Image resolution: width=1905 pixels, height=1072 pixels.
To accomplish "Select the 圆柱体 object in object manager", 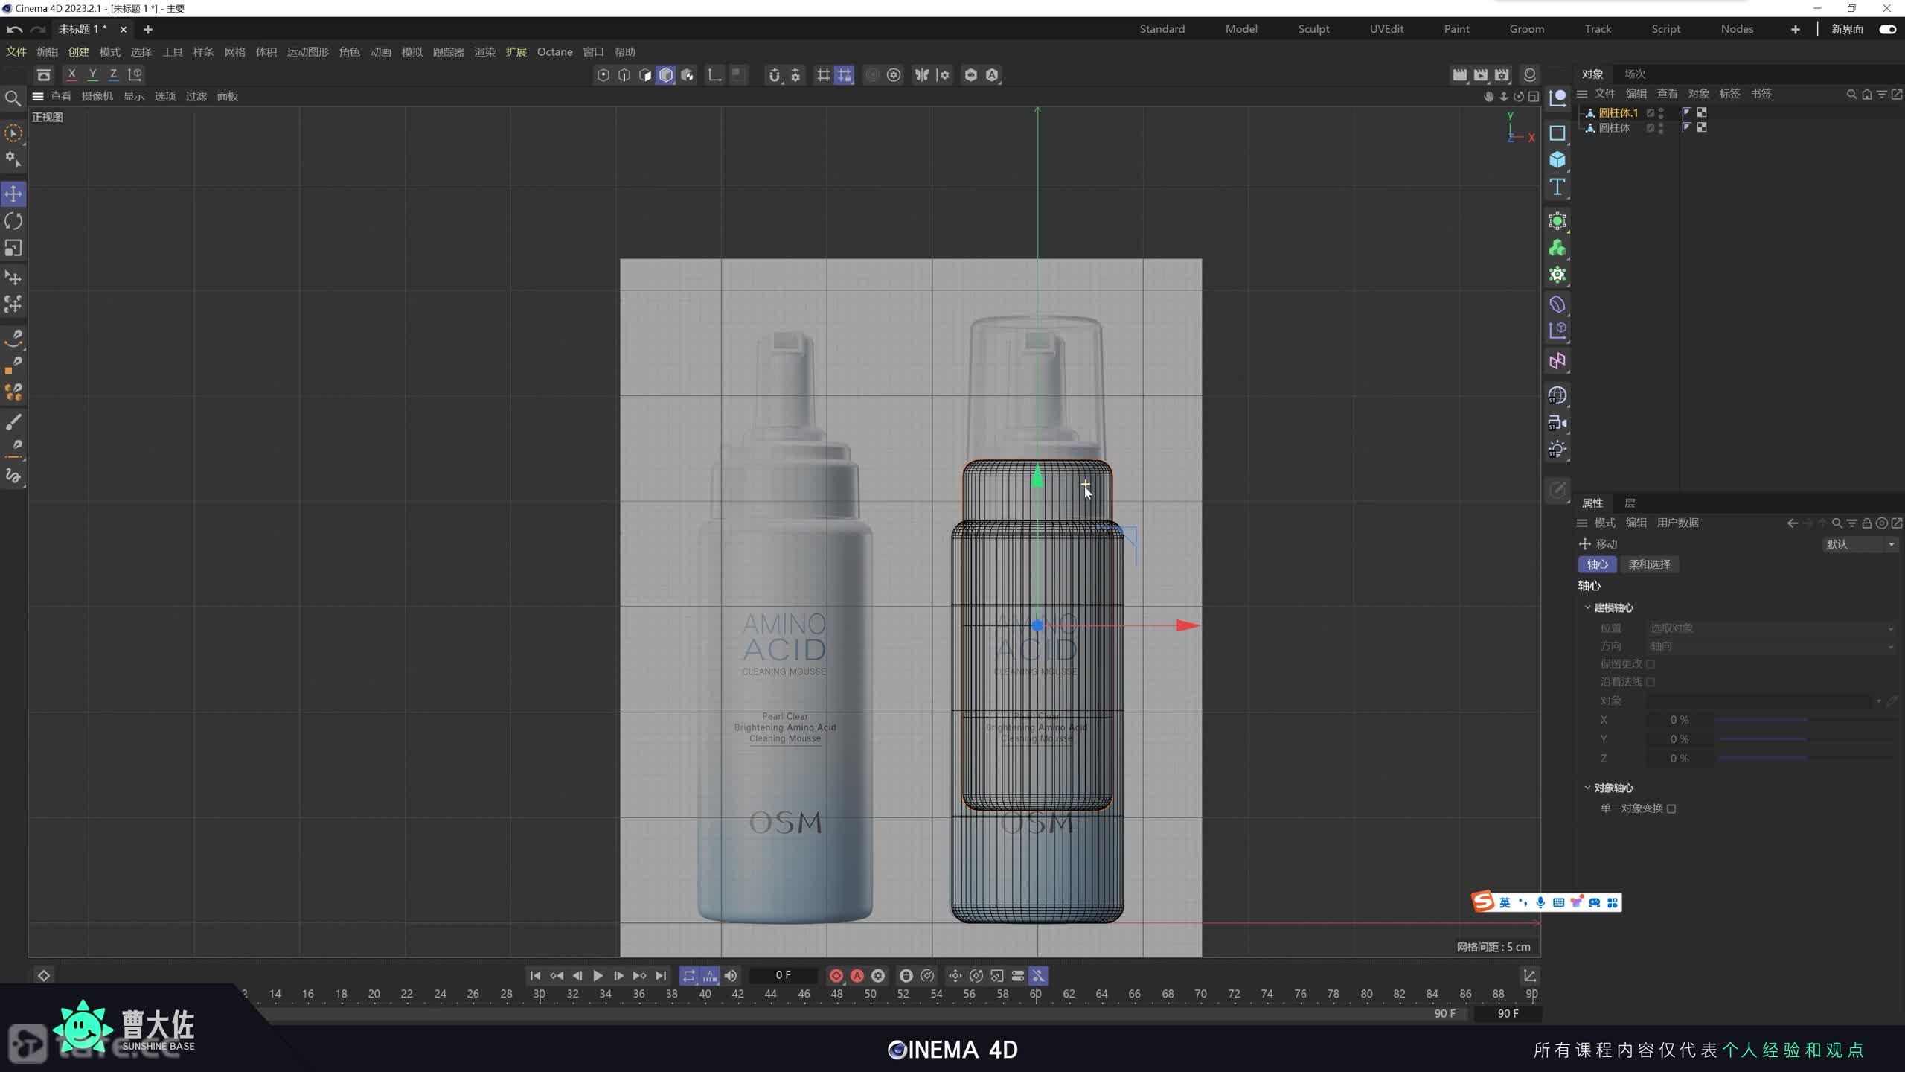I will [x=1614, y=128].
